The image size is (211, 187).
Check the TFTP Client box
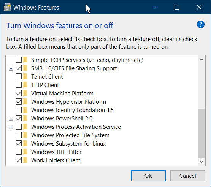(19, 85)
